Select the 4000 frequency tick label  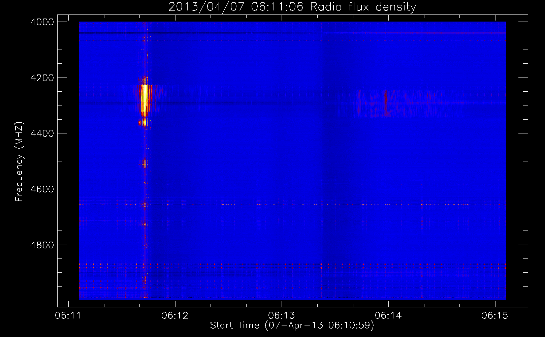tap(42, 22)
